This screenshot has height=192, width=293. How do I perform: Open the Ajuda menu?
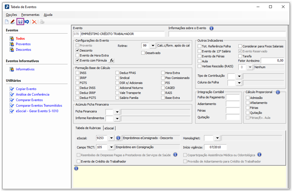tap(48, 15)
